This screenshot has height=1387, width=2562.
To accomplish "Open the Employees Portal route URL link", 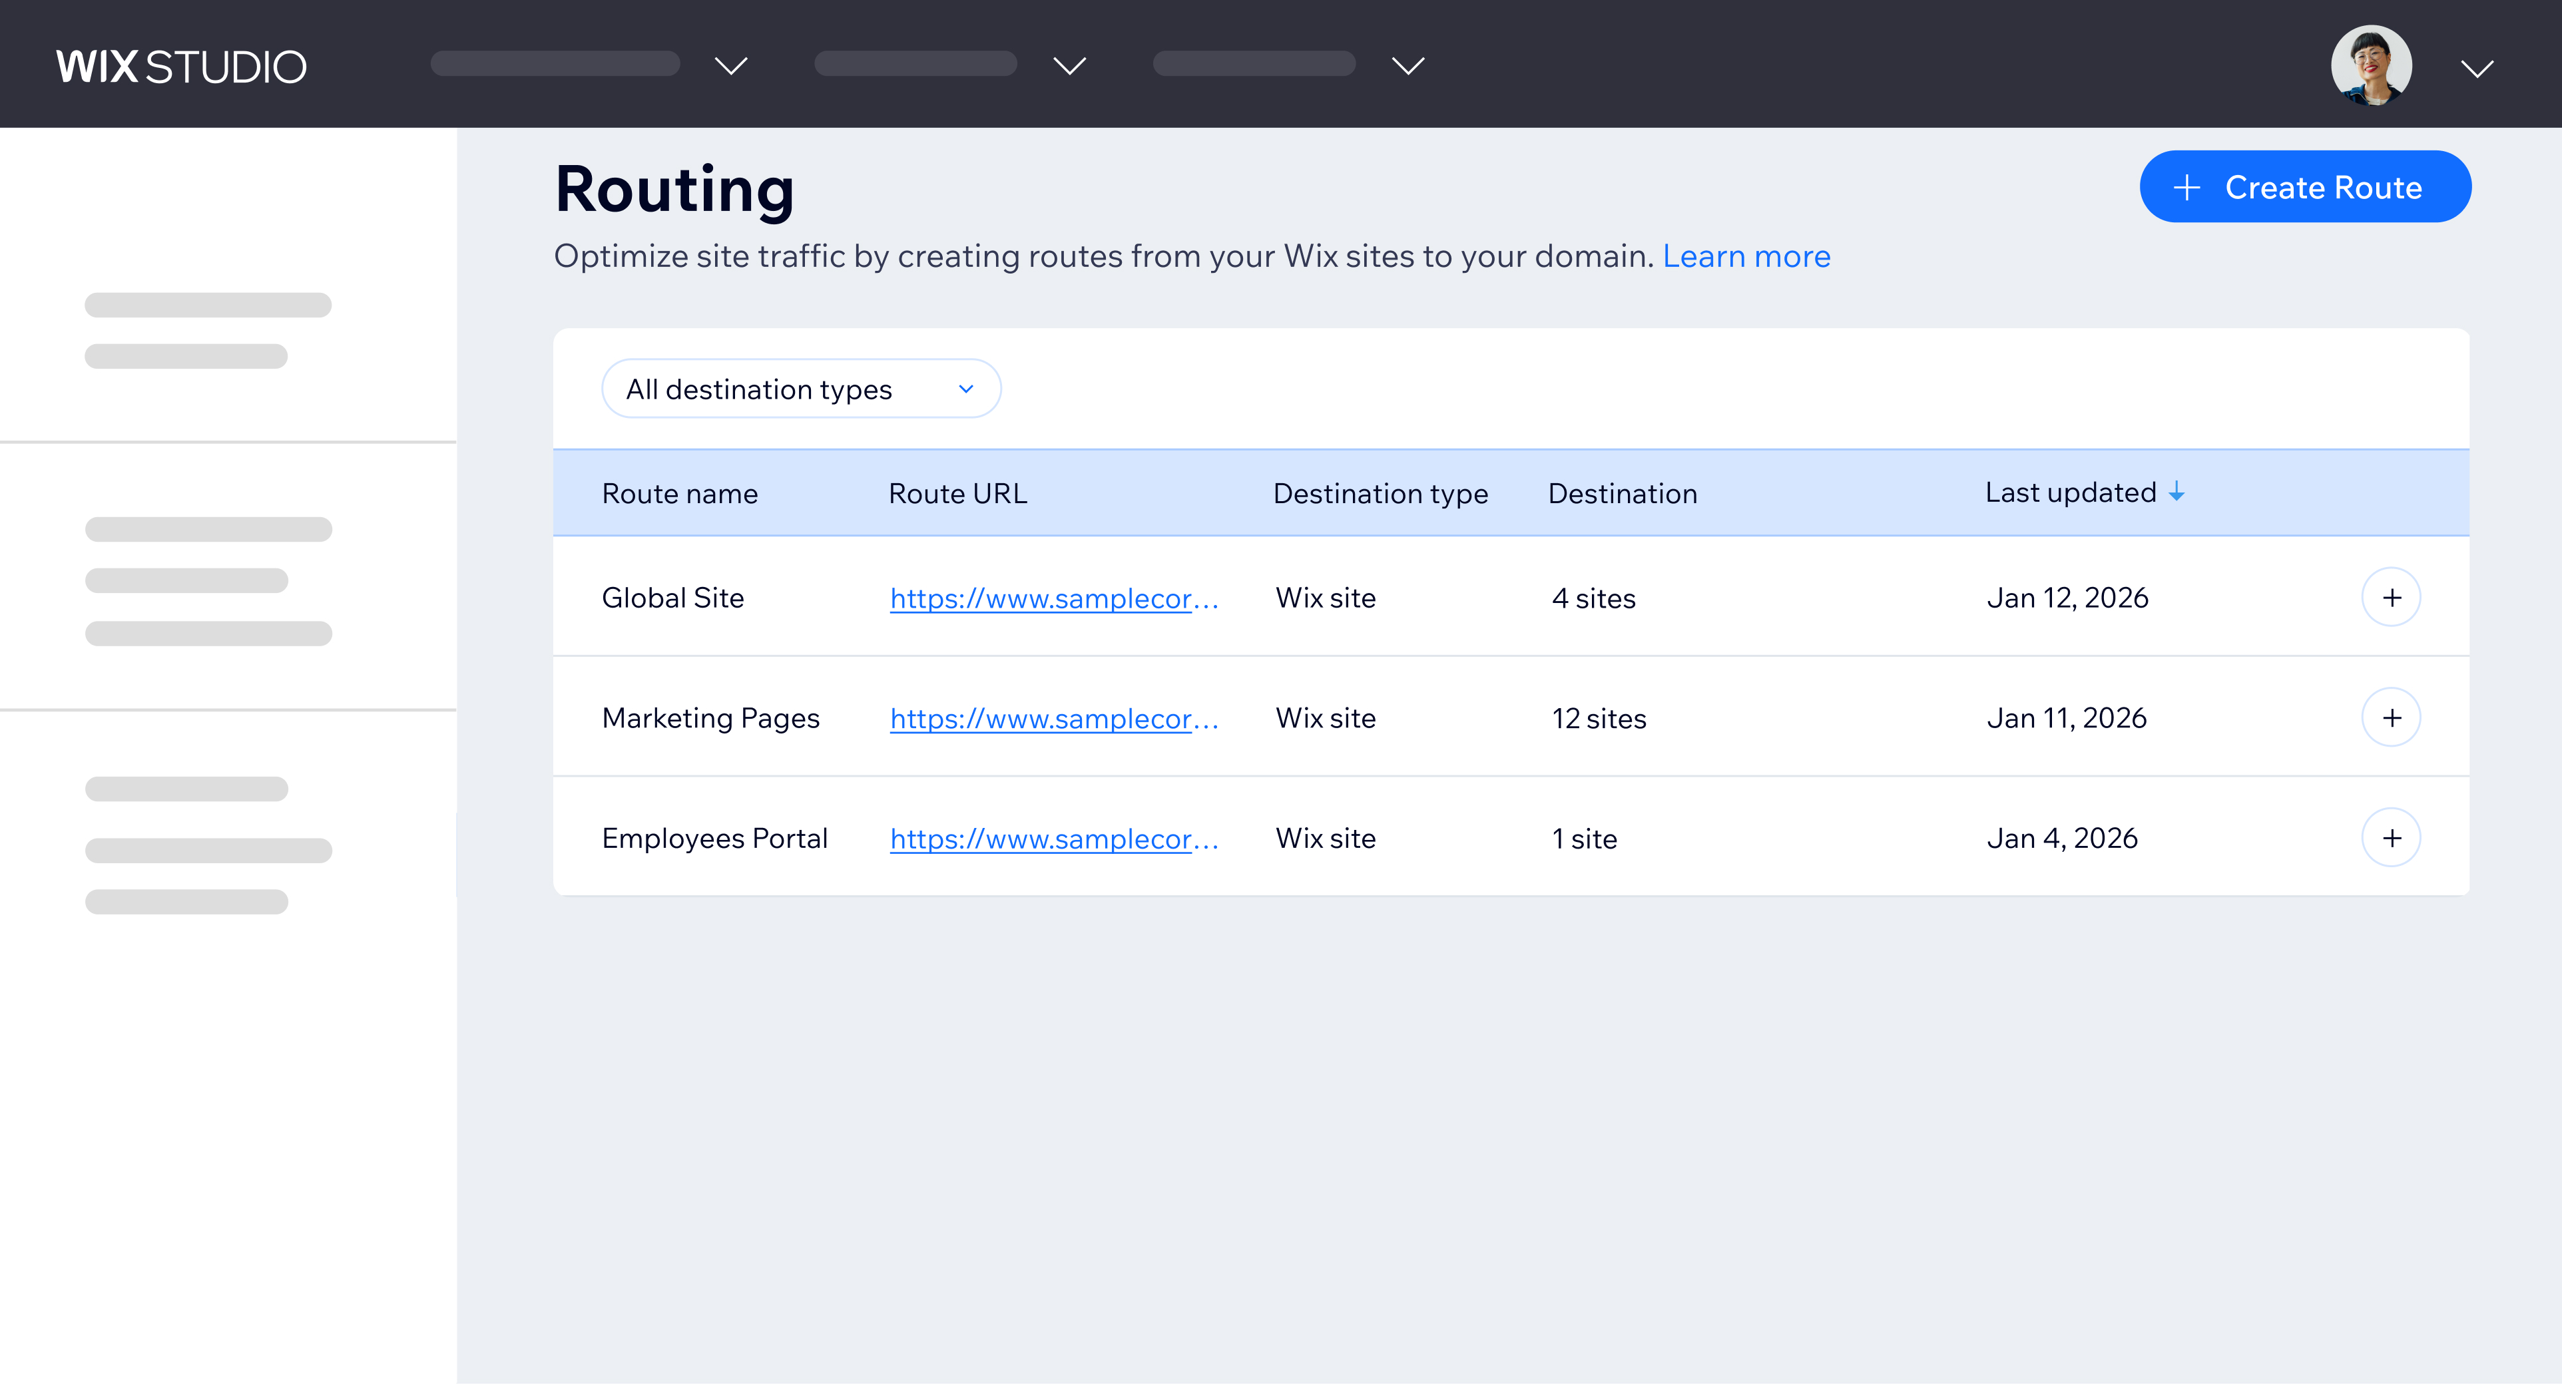I will coord(1054,839).
